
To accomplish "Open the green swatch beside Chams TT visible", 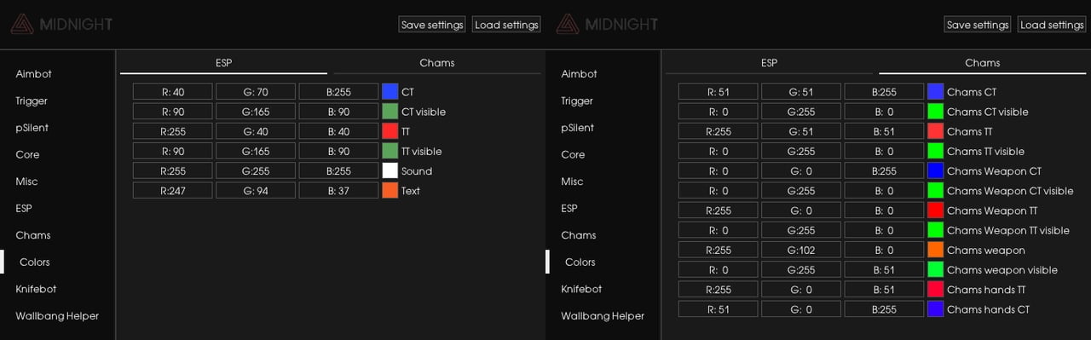I will pyautogui.click(x=936, y=150).
